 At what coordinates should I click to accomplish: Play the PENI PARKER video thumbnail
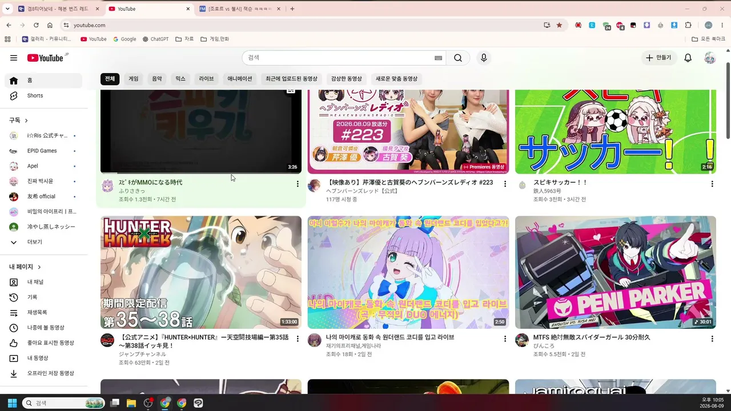coord(616,272)
